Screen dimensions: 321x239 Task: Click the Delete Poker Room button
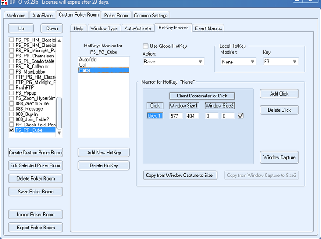(36, 178)
